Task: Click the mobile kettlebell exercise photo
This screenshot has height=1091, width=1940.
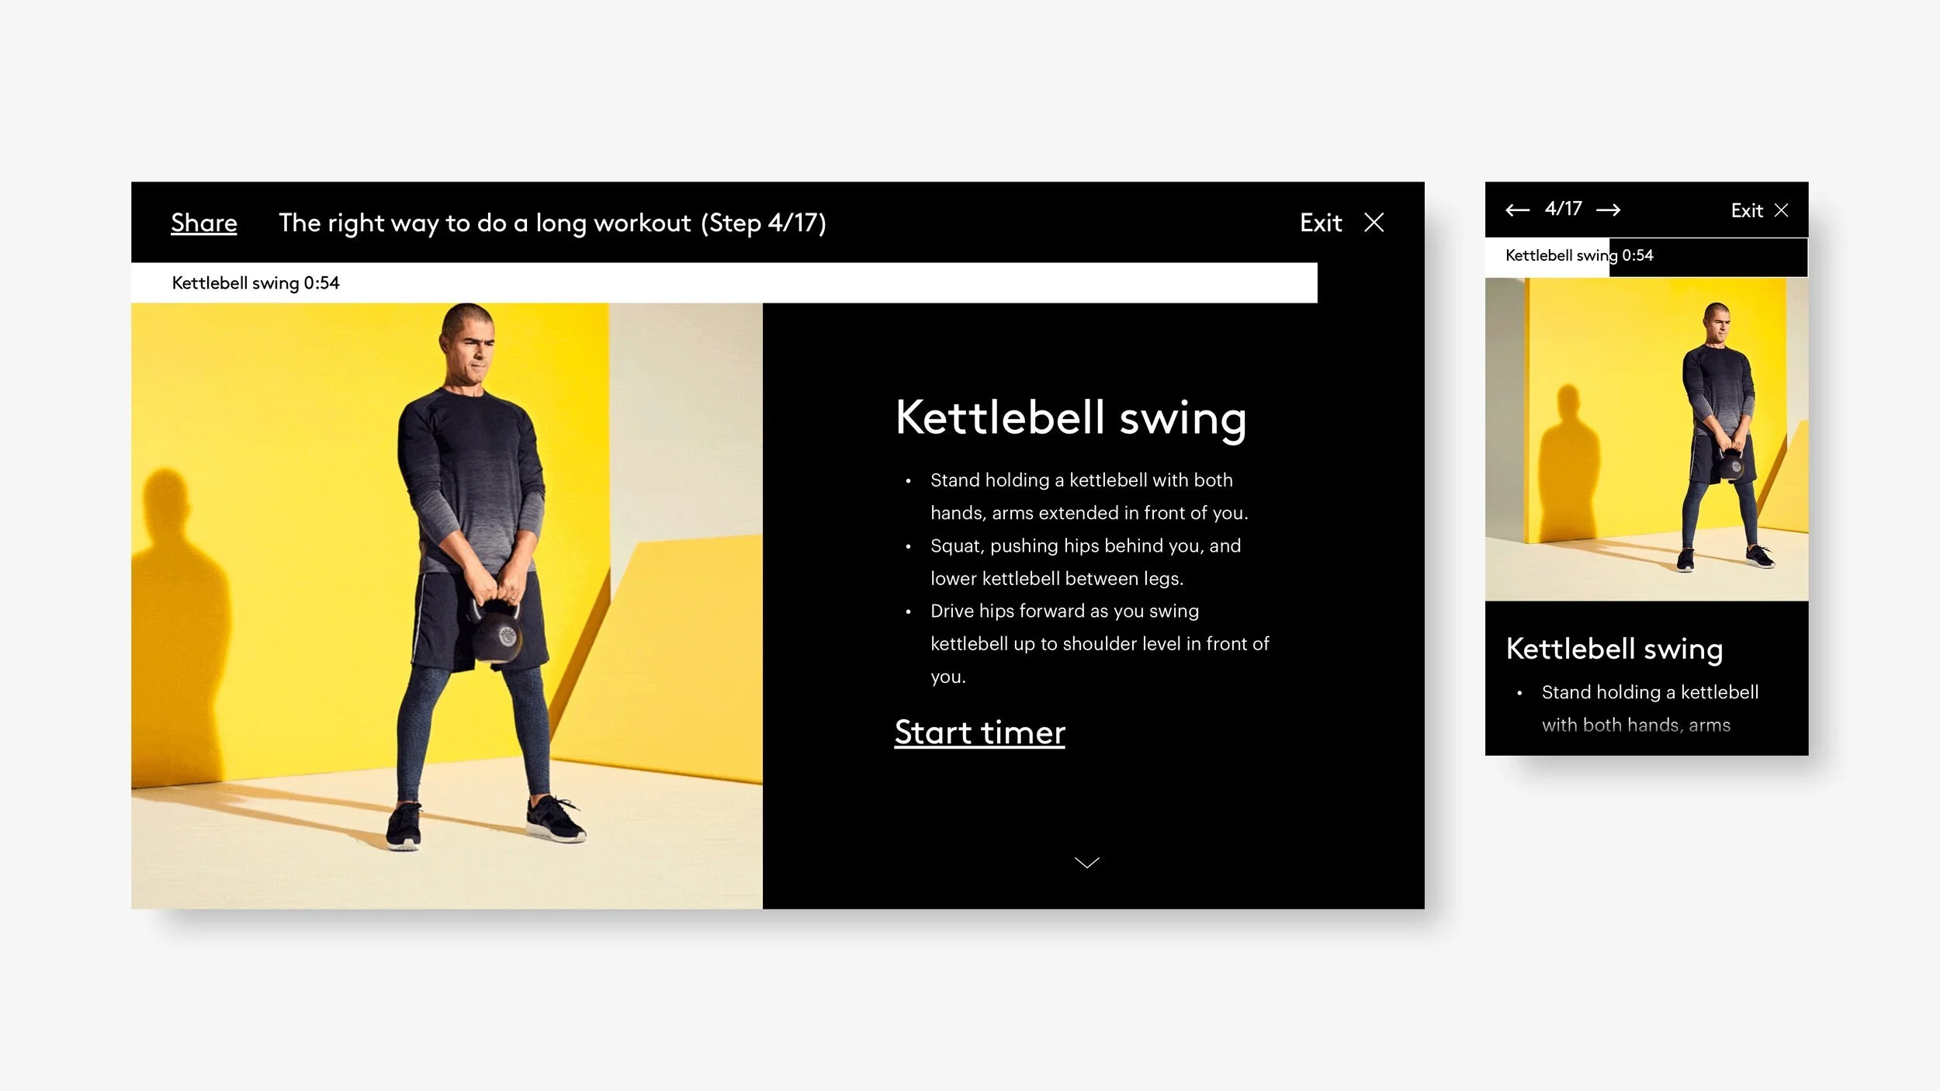Action: pos(1646,439)
